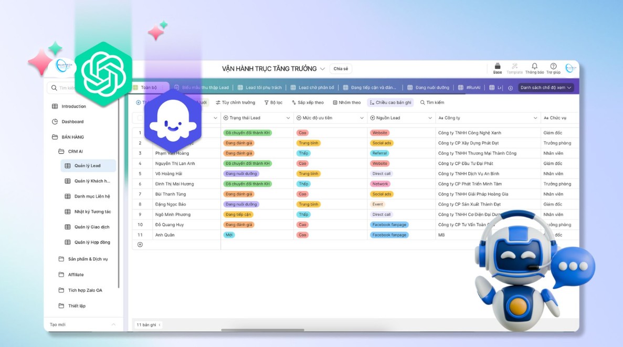Click the Website tag in row 1
Image resolution: width=623 pixels, height=347 pixels.
coord(379,133)
